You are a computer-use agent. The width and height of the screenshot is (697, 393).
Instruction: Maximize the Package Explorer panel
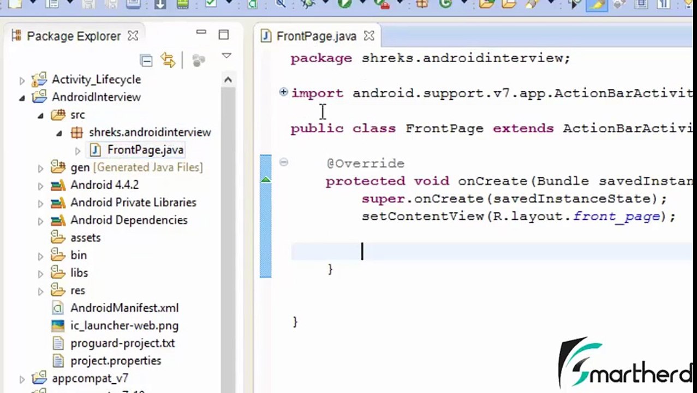coord(224,35)
